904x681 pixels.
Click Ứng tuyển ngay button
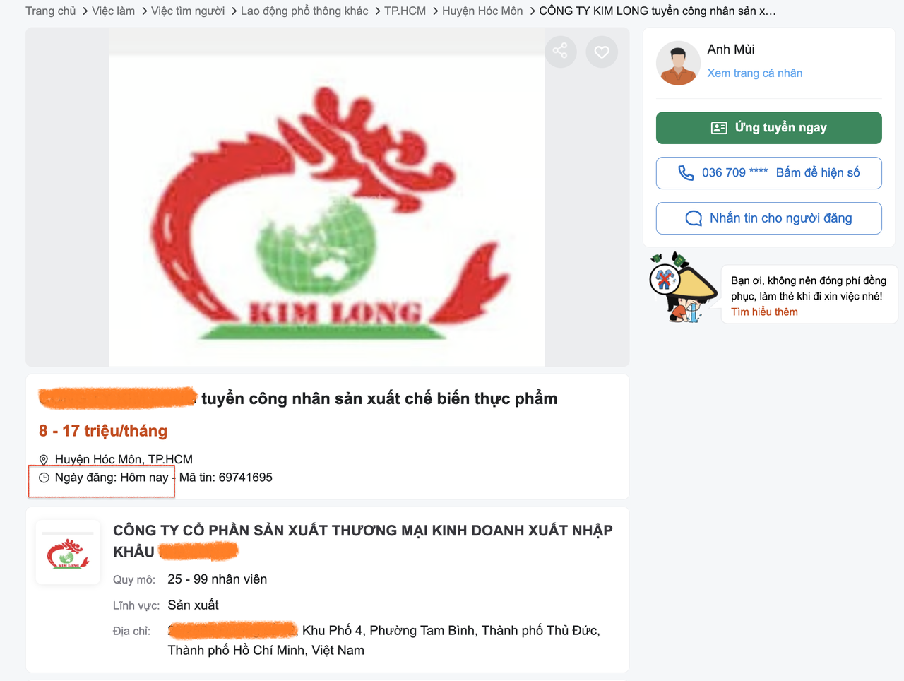coord(768,128)
